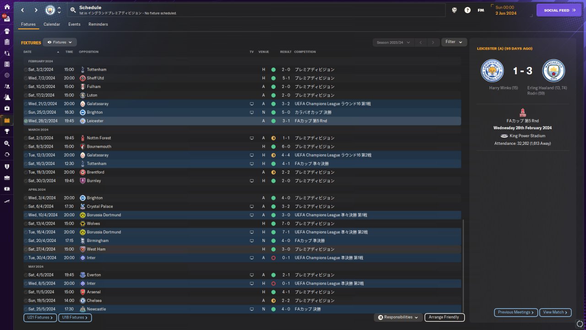This screenshot has height=330, width=586.
Task: Open the Schedule calendar icon in sidebar
Action: (x=6, y=121)
